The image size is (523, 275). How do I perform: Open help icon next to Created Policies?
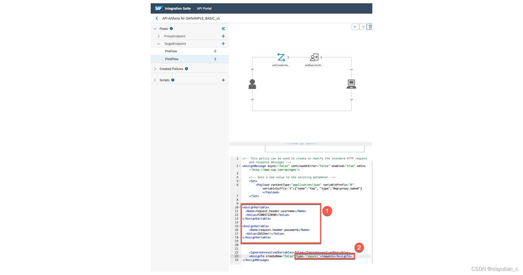click(x=186, y=69)
